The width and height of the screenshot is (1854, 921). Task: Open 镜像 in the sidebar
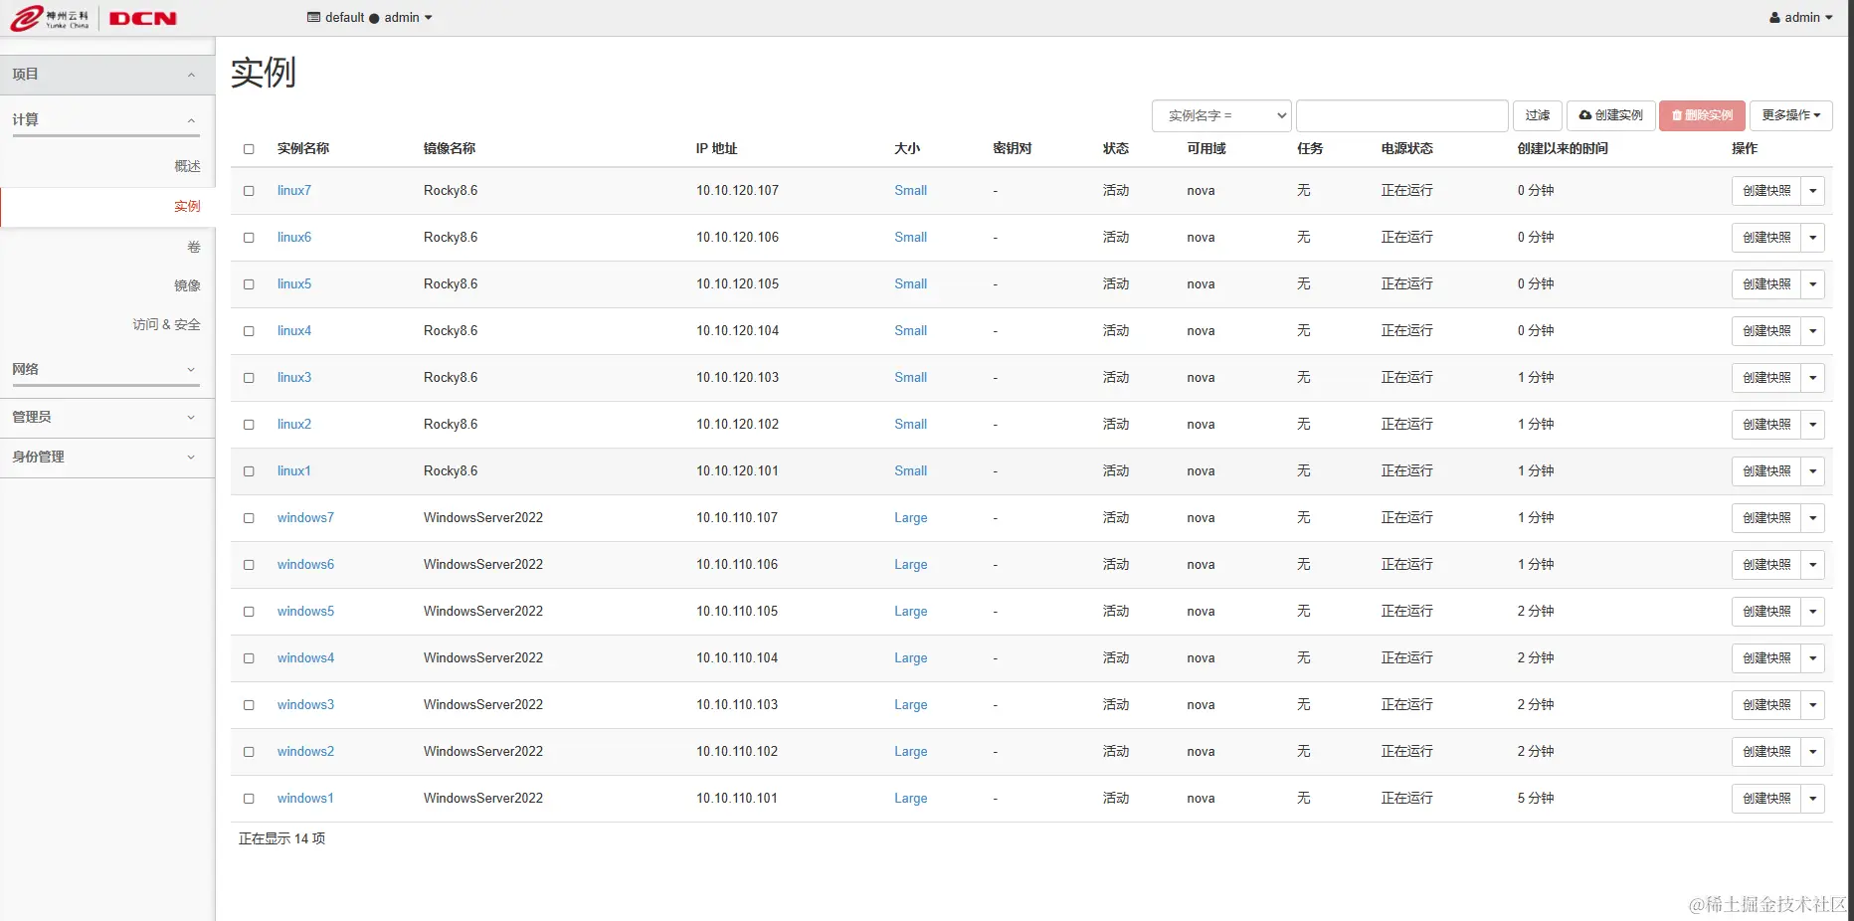pos(187,285)
